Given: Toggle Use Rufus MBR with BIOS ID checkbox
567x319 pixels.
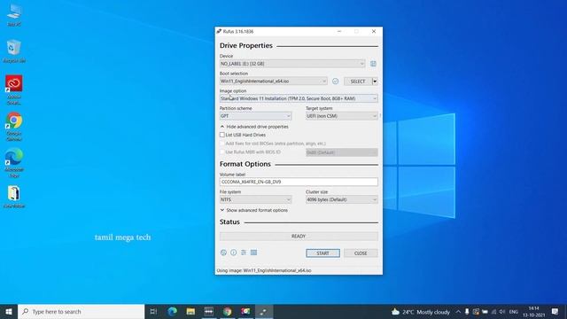Looking at the screenshot, I should click(222, 152).
